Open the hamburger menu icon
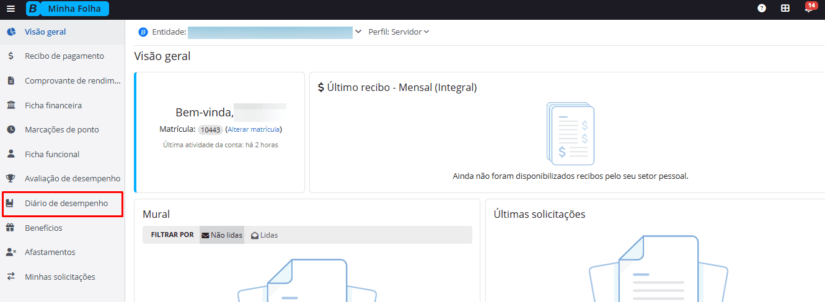Screen dimensions: 825x302 11,9
